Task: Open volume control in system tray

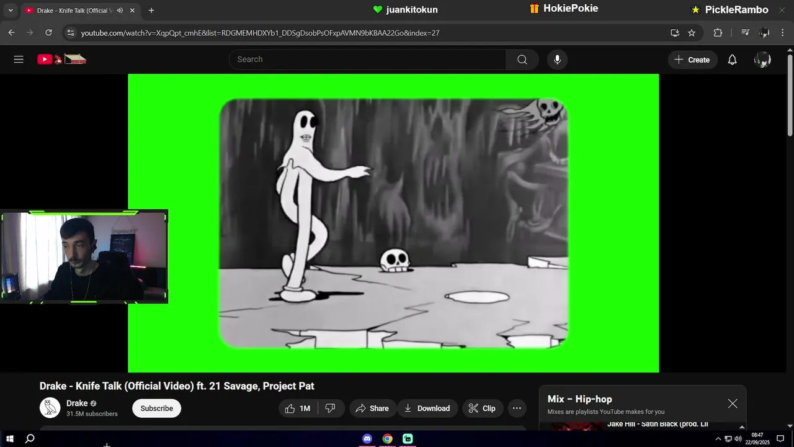Action: point(738,439)
